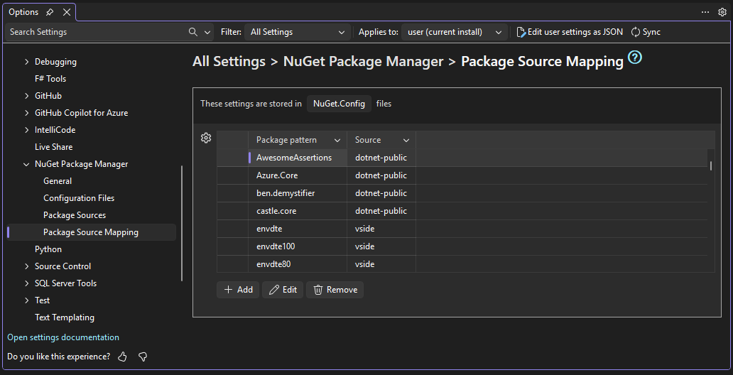Screen dimensions: 733x375
Task: Open the search options dropdown arrow
Action: tap(207, 32)
